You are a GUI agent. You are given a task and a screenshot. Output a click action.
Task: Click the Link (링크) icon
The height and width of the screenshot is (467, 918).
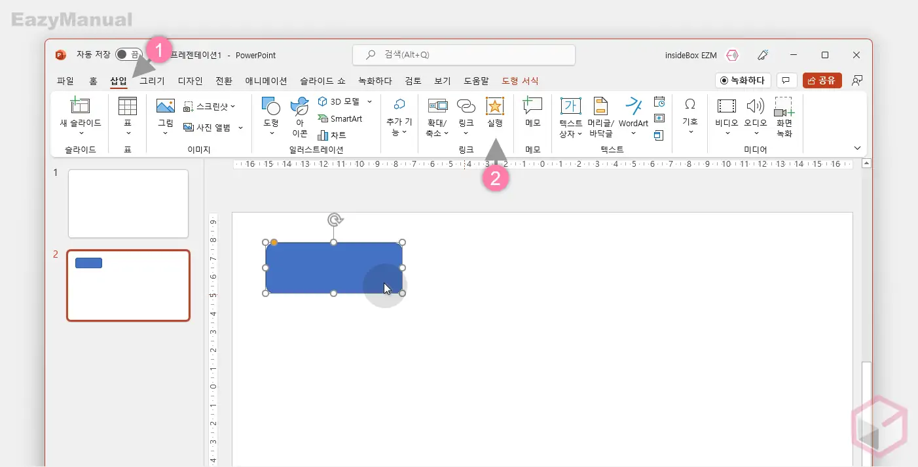point(466,107)
